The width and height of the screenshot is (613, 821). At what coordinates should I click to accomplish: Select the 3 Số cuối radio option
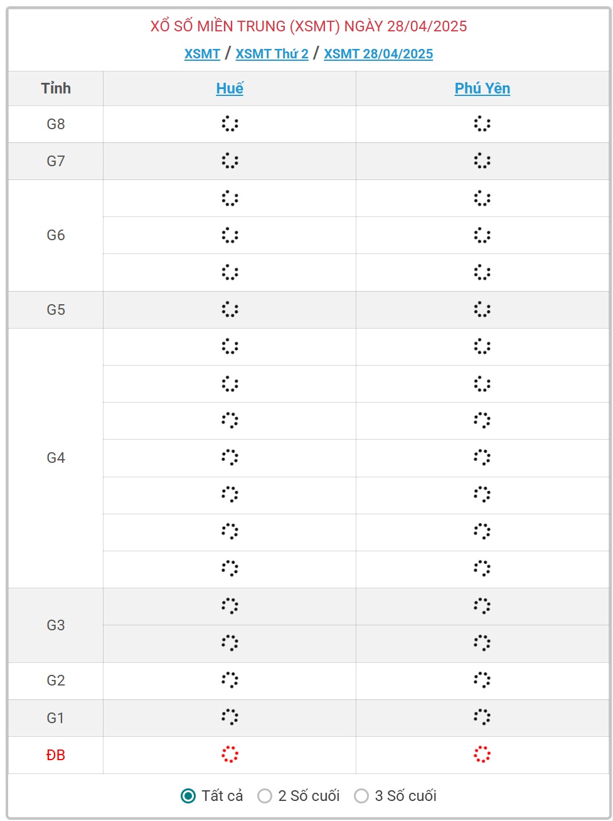(x=361, y=796)
